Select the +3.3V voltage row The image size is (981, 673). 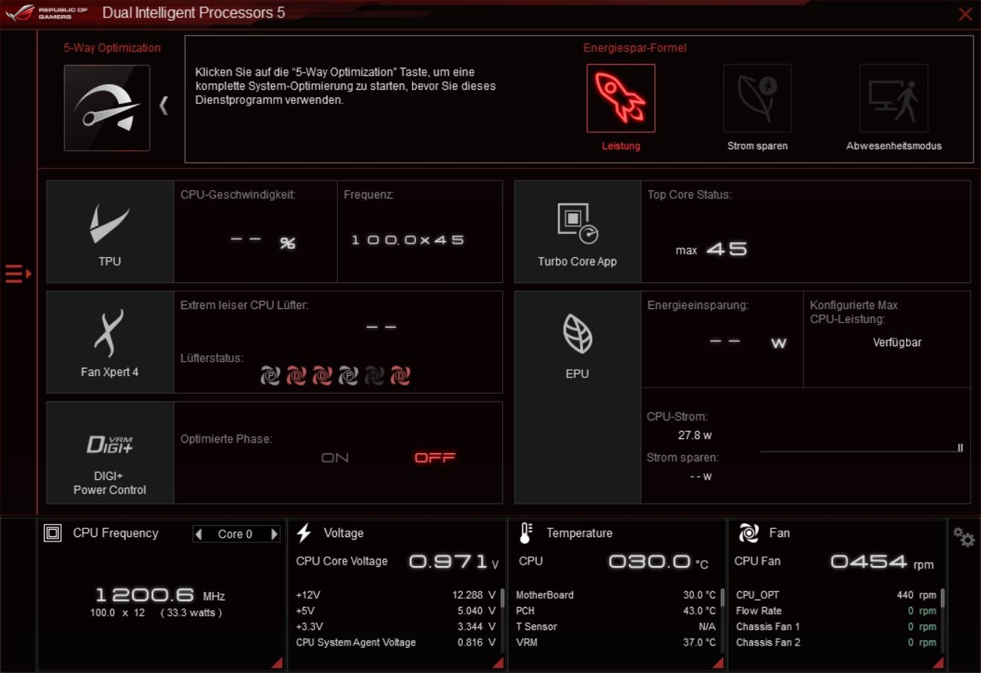point(395,627)
